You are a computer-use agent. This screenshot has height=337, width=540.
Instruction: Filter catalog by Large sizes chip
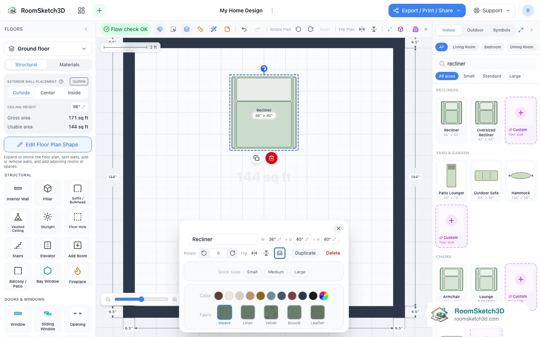coord(515,76)
